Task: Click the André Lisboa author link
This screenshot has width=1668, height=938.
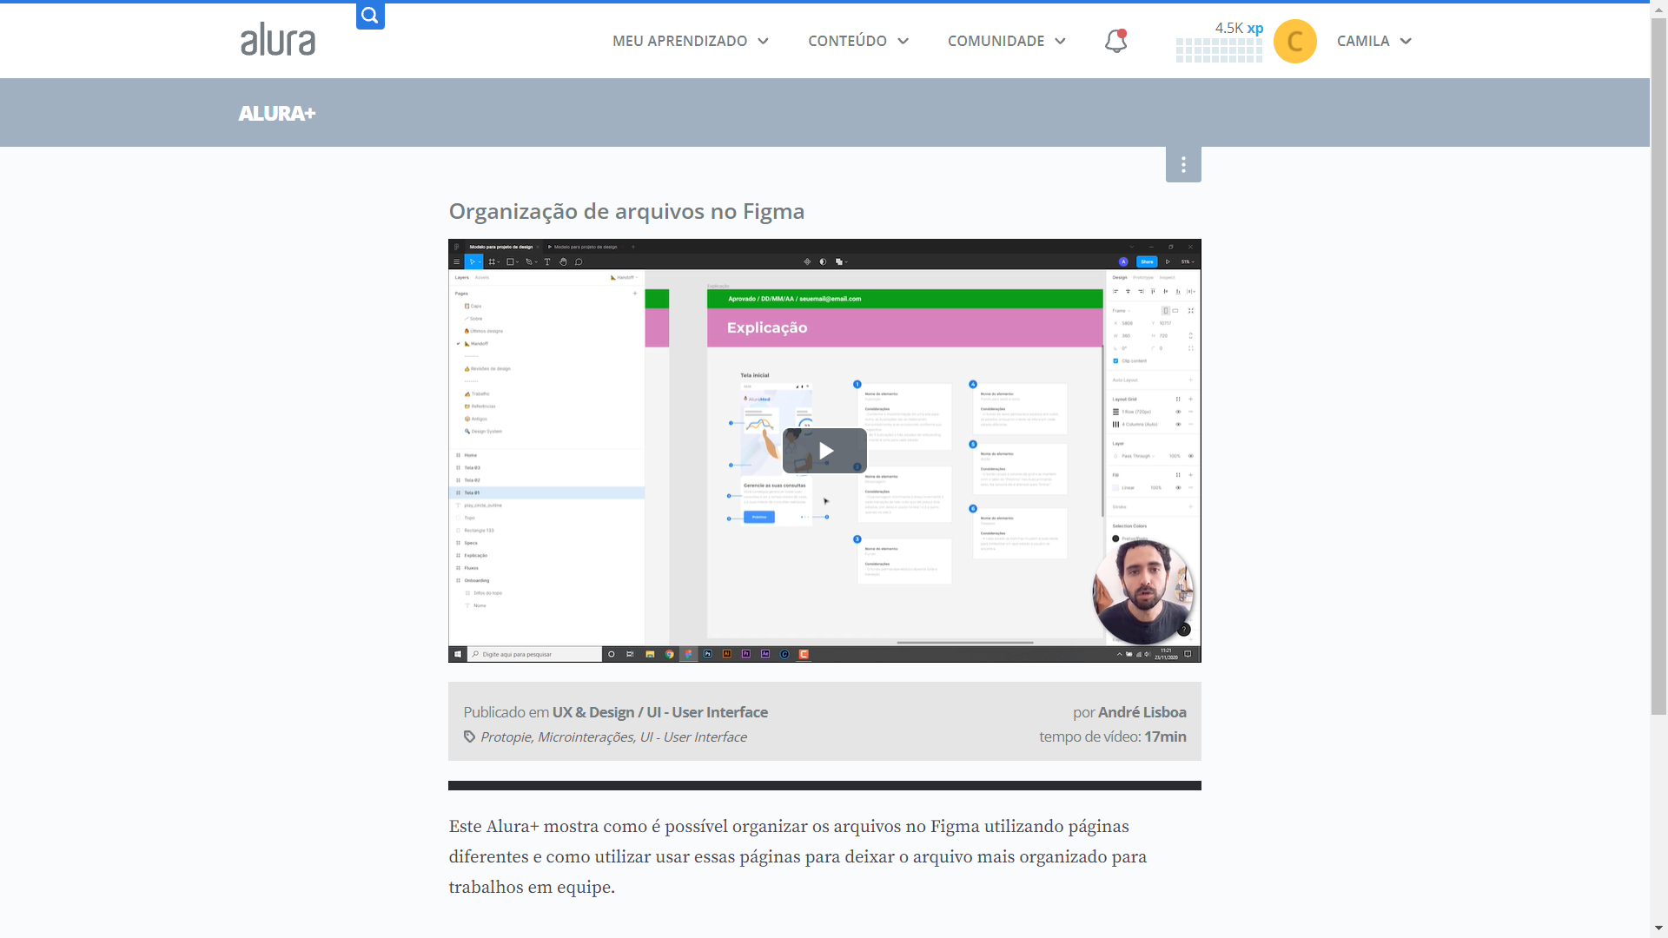Action: coord(1141,710)
